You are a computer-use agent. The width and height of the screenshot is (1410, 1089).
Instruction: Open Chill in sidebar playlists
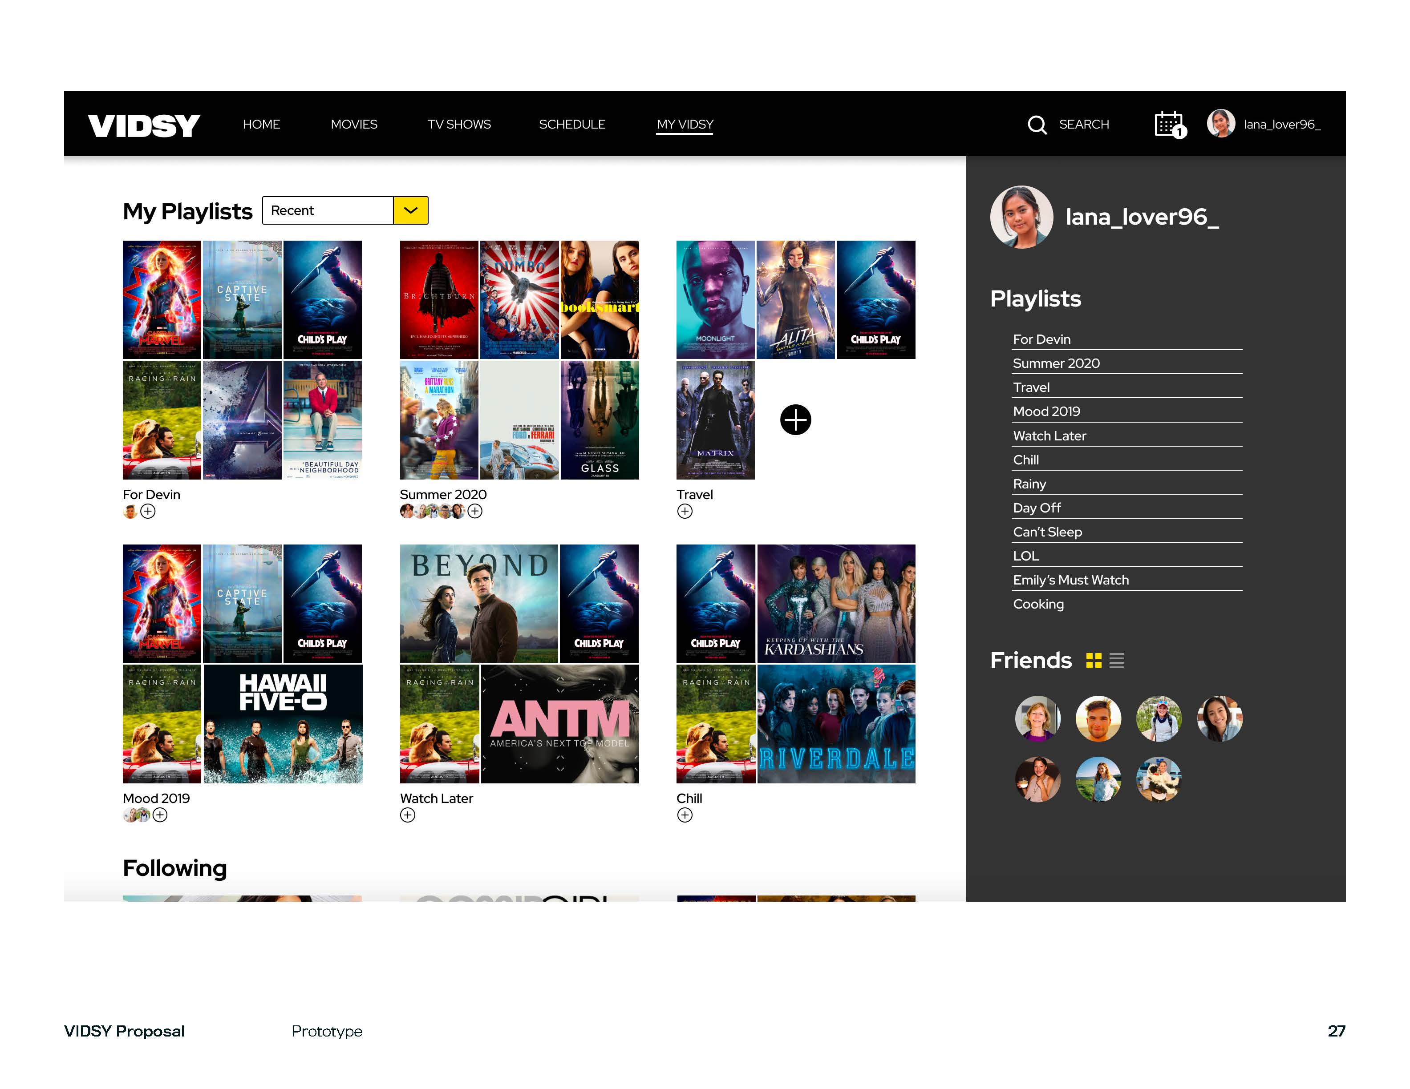click(x=1126, y=460)
